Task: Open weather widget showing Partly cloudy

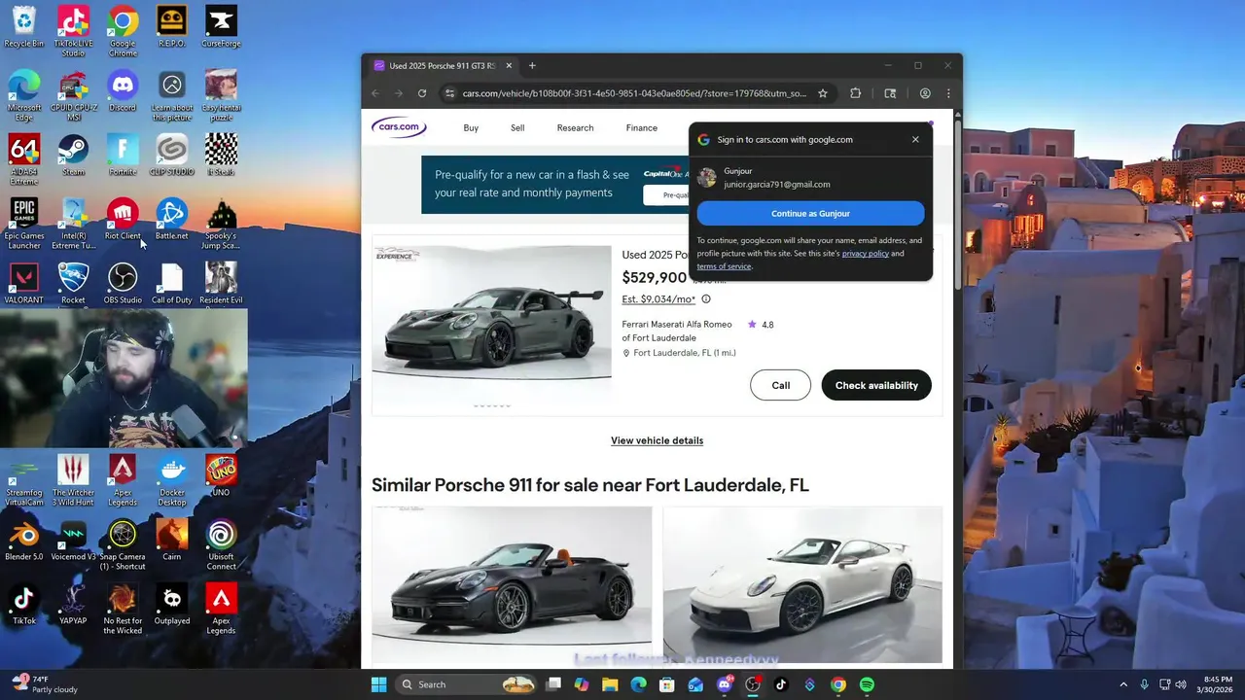Action: pyautogui.click(x=44, y=684)
